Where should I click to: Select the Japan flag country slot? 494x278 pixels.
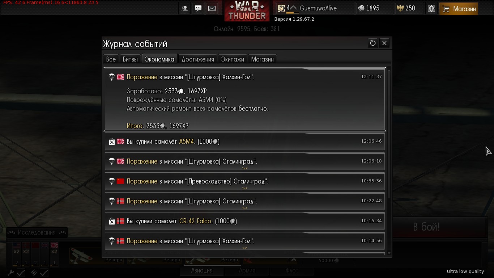click(54, 254)
